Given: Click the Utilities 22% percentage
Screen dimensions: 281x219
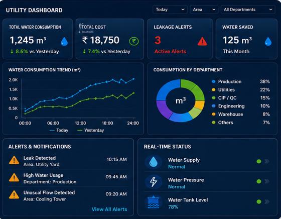Looking at the screenshot, I should (265, 90).
